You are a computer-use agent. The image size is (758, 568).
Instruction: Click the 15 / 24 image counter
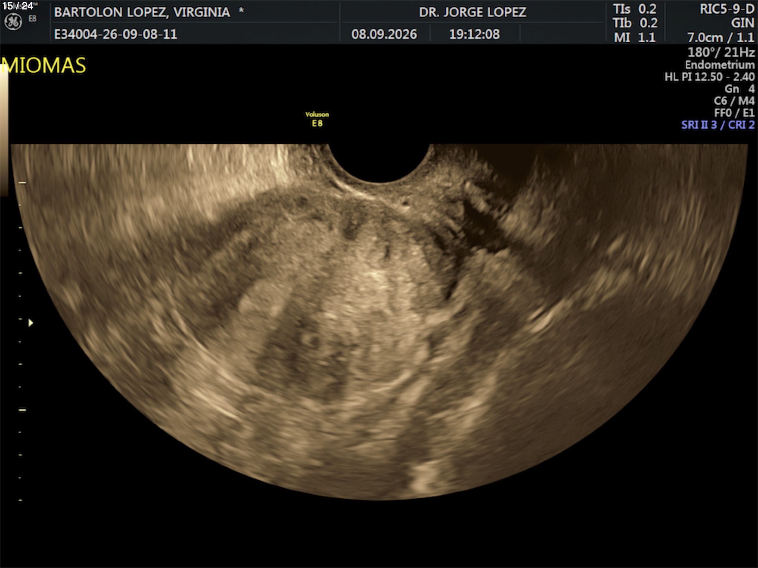pyautogui.click(x=18, y=6)
